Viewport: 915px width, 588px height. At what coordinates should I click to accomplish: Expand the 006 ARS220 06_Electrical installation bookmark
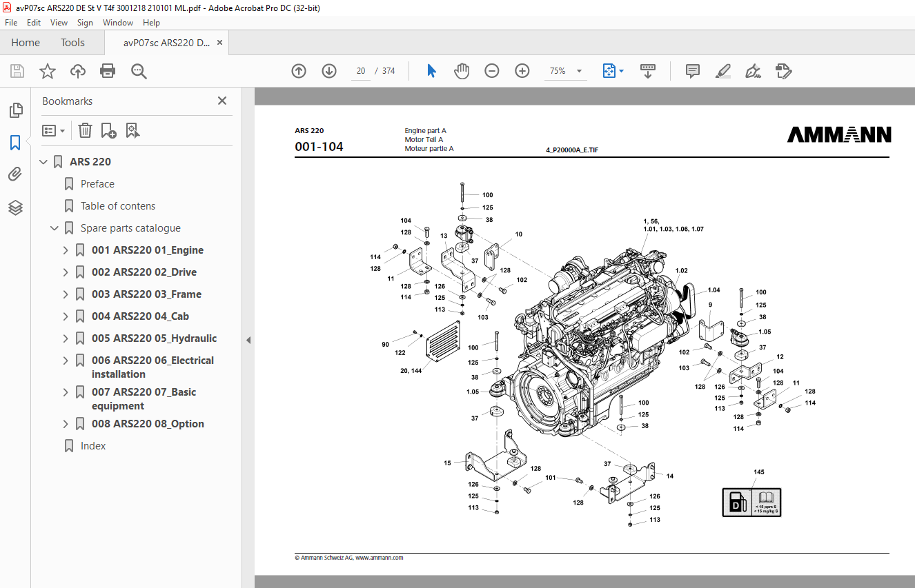pos(66,361)
